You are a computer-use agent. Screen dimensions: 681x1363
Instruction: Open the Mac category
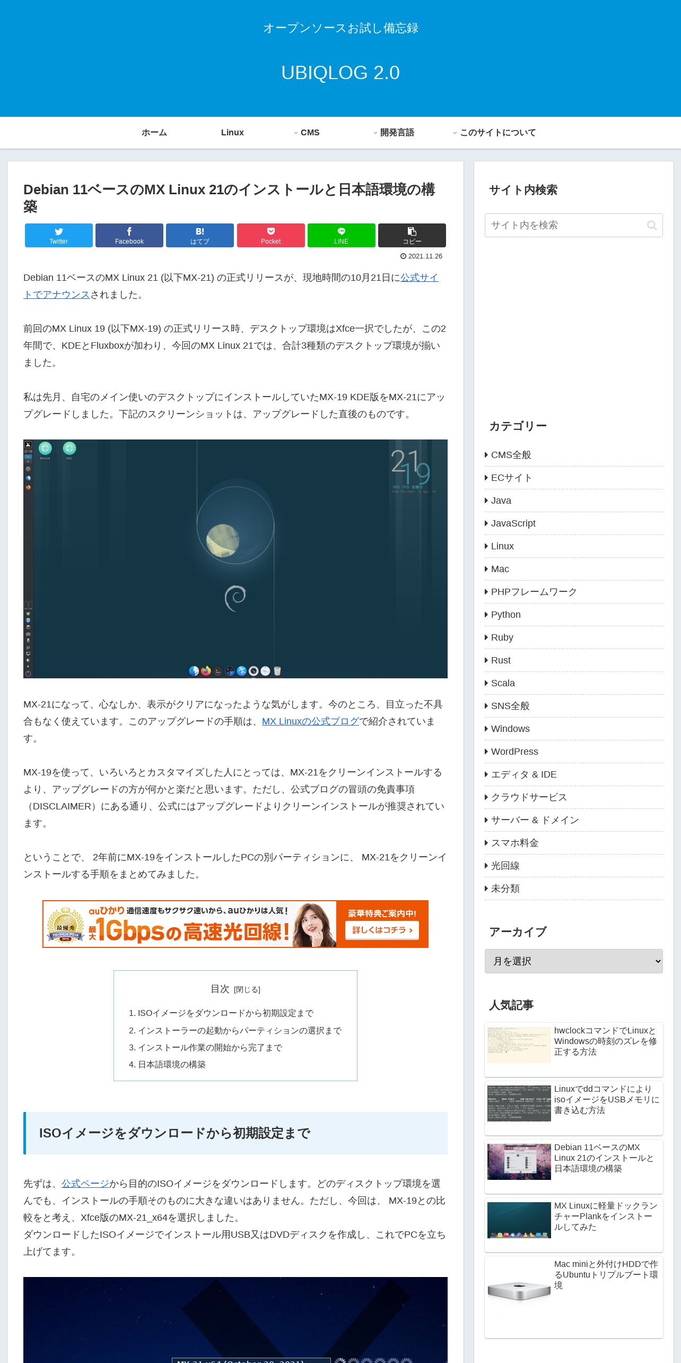574,569
